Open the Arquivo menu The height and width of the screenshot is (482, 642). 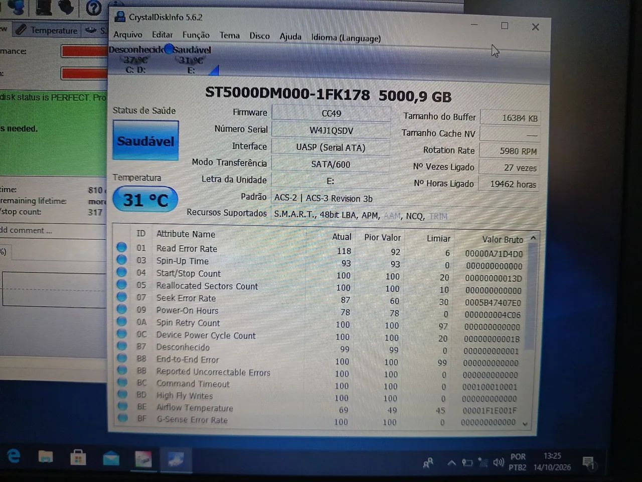(x=127, y=35)
